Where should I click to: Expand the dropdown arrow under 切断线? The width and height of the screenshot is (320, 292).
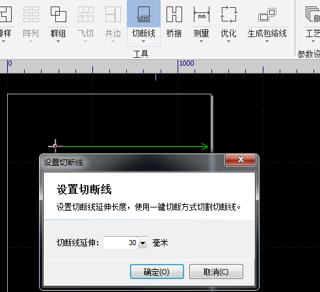coord(143,41)
